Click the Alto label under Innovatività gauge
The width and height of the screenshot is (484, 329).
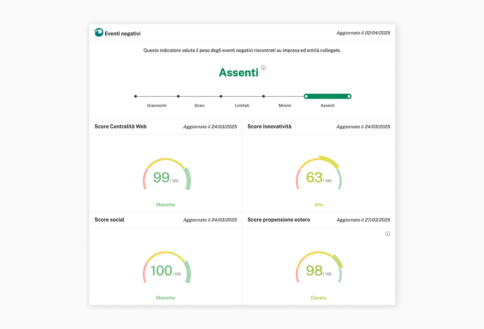[319, 205]
